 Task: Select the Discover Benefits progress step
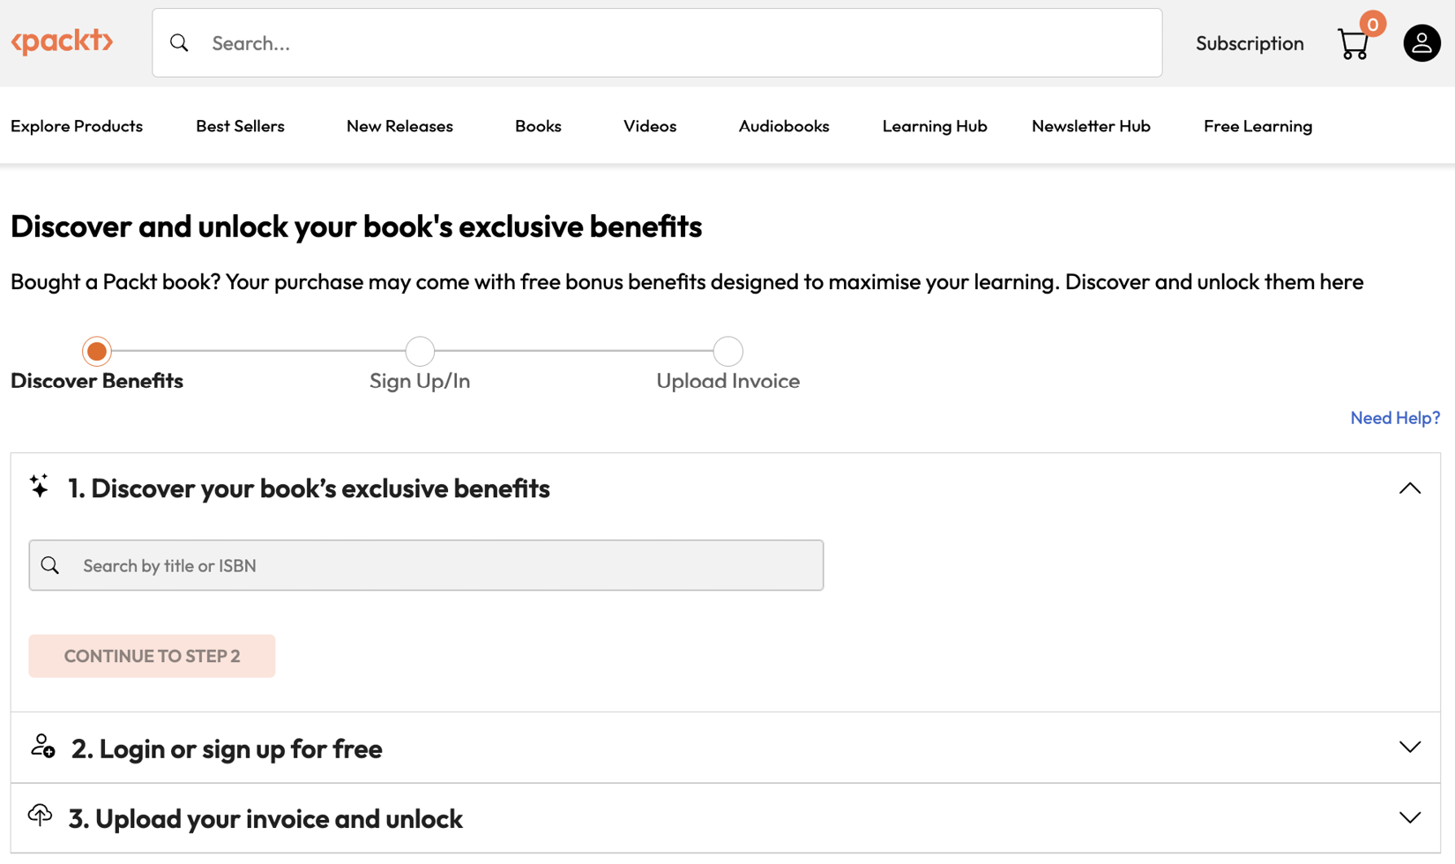96,351
